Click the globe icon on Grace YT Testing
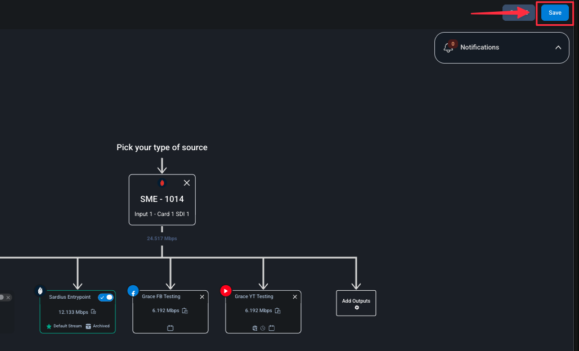The width and height of the screenshot is (579, 351). coord(255,328)
